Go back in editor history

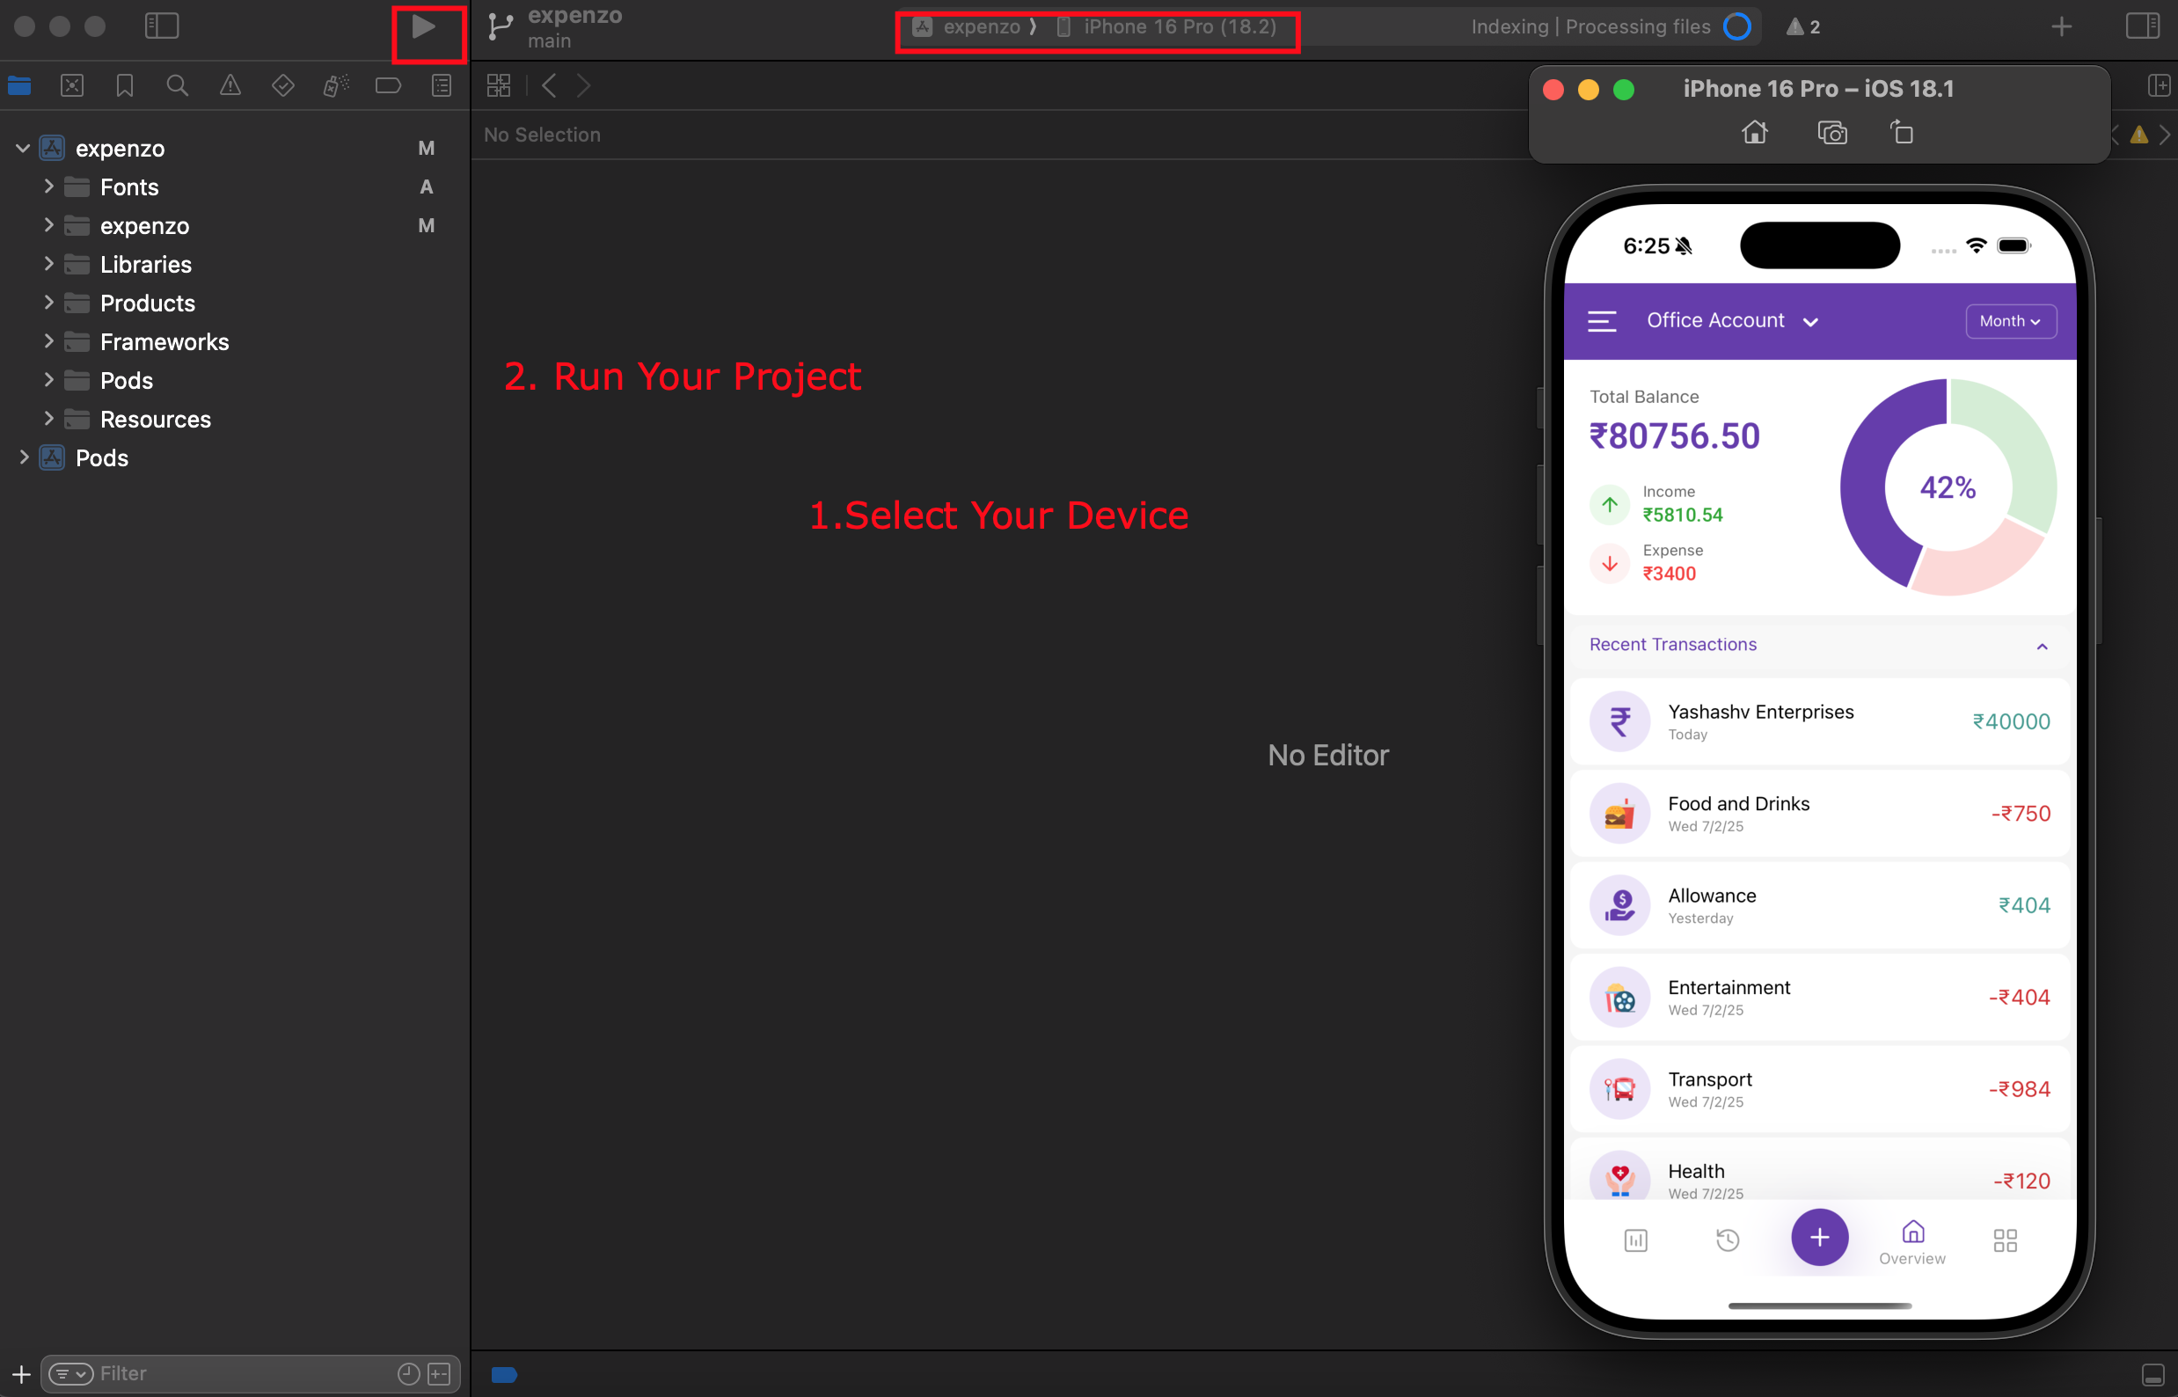[x=549, y=86]
